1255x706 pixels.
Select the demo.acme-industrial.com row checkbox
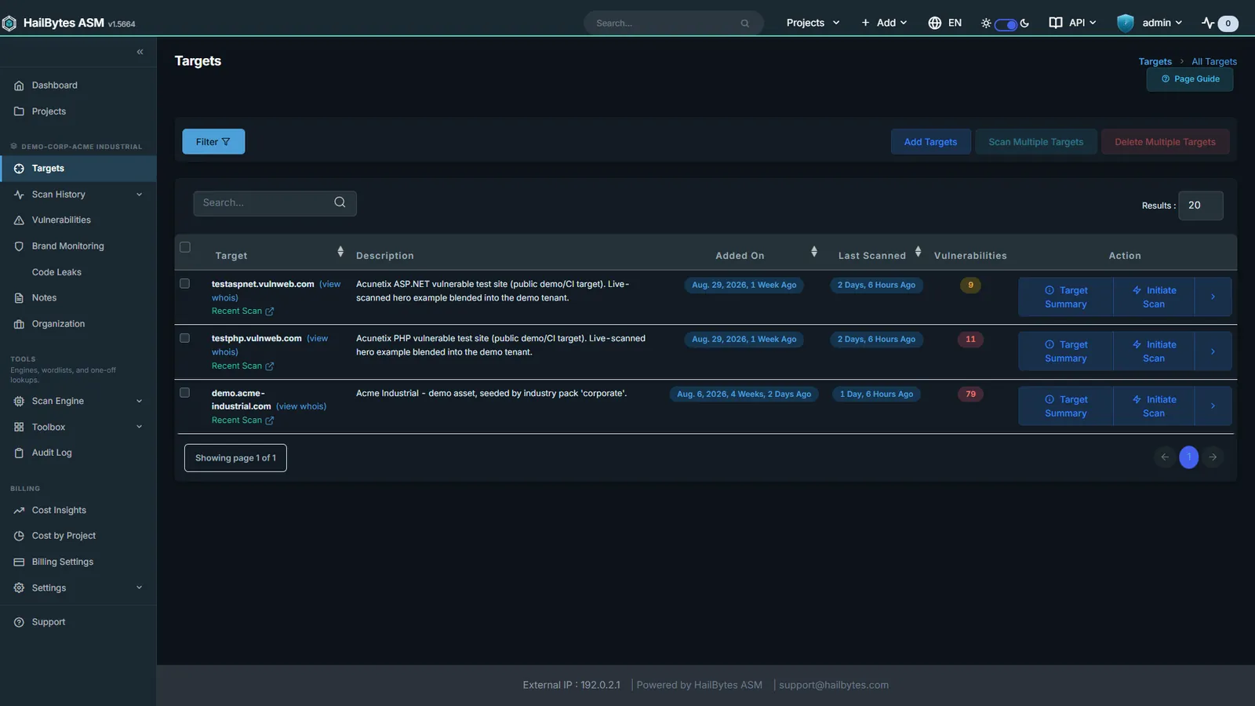coord(185,392)
